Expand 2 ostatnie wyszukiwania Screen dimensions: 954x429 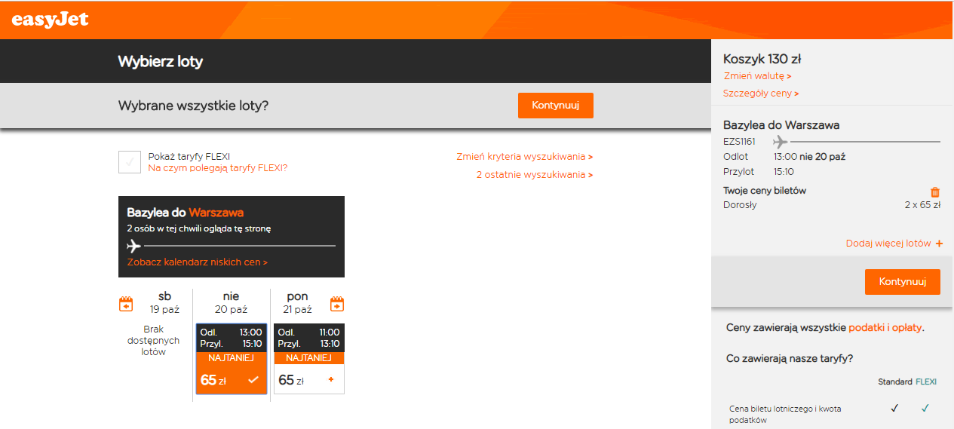534,175
